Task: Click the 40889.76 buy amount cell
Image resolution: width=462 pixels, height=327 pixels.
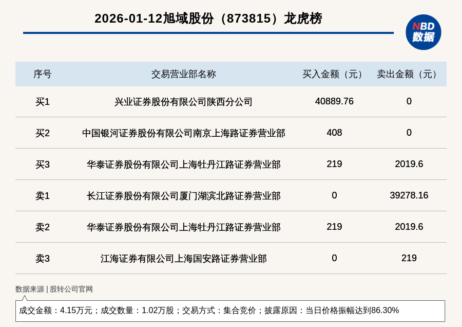Action: [334, 101]
